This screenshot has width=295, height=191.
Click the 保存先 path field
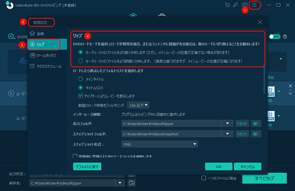(x=72, y=183)
